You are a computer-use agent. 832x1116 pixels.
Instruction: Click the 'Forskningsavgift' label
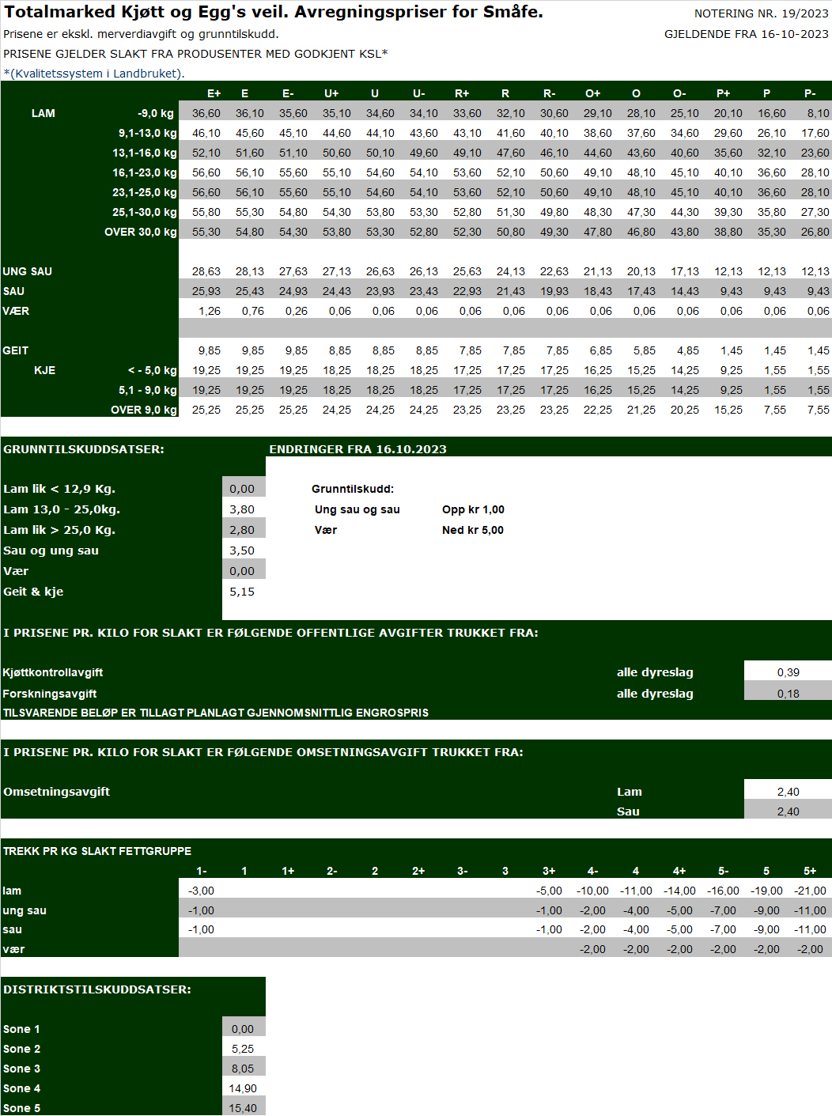pos(50,694)
